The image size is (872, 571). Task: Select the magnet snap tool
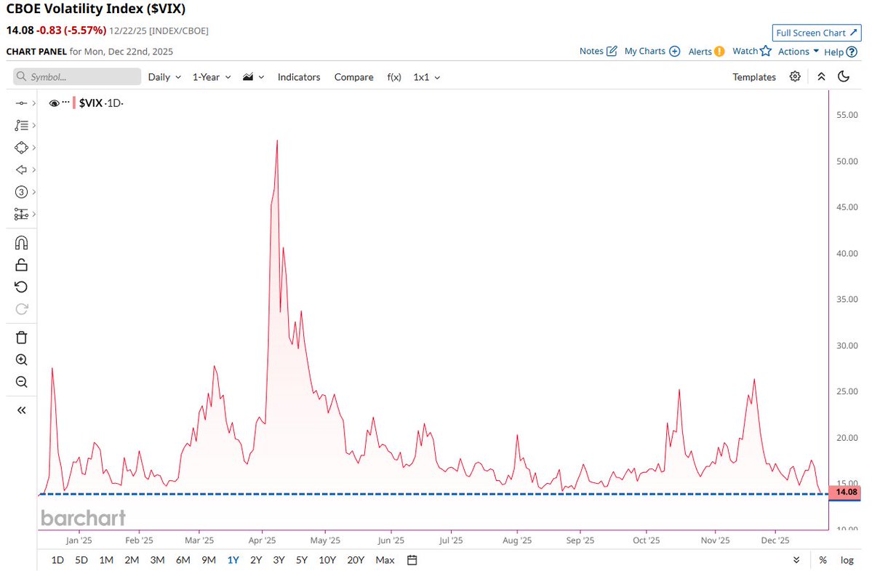22,242
